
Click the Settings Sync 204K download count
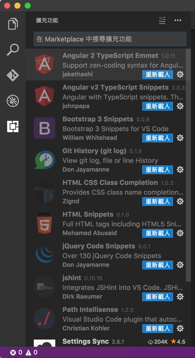(158, 342)
